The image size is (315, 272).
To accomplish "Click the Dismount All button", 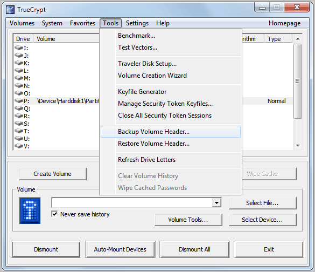I will pos(194,249).
